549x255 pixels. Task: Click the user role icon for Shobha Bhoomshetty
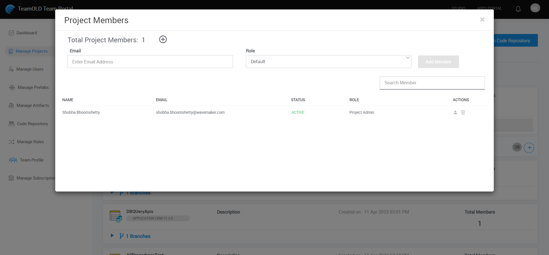click(455, 112)
